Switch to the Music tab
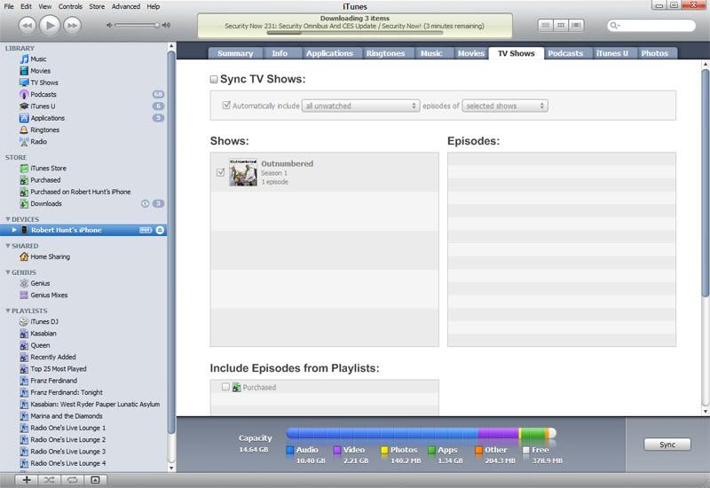This screenshot has height=488, width=710. [x=431, y=53]
